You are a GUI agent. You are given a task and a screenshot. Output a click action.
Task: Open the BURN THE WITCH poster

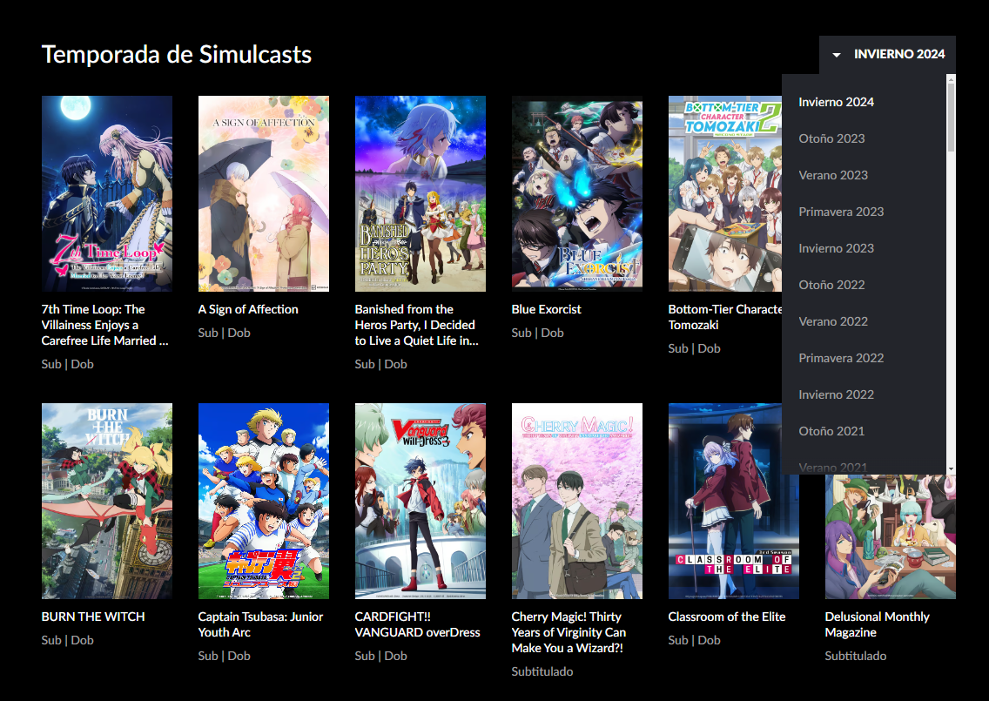[107, 501]
